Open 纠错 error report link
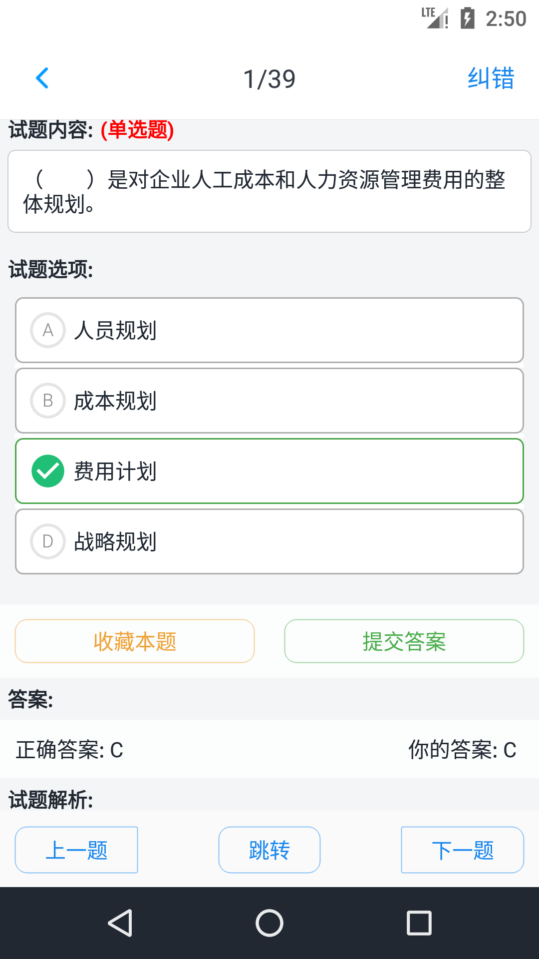This screenshot has width=539, height=959. [x=491, y=78]
